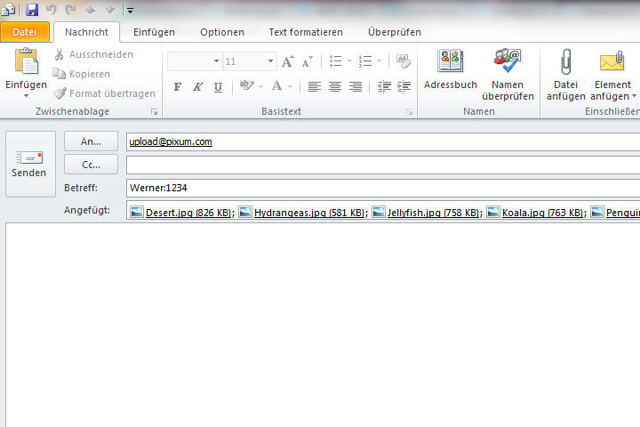Screen dimensions: 640x427
Task: Open the Überprüfen ribbon tab
Action: pyautogui.click(x=395, y=32)
